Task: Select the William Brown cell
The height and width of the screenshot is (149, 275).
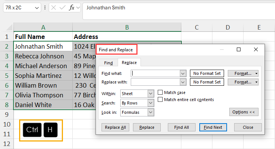Action: click(x=43, y=85)
